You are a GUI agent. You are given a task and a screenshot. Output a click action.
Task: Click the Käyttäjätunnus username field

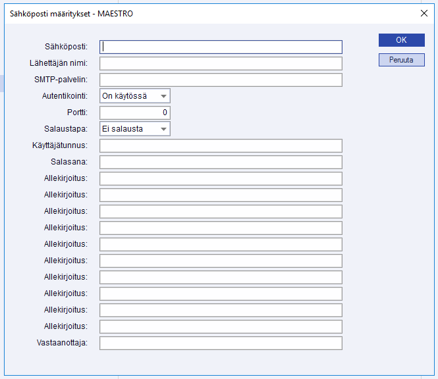[x=221, y=145]
